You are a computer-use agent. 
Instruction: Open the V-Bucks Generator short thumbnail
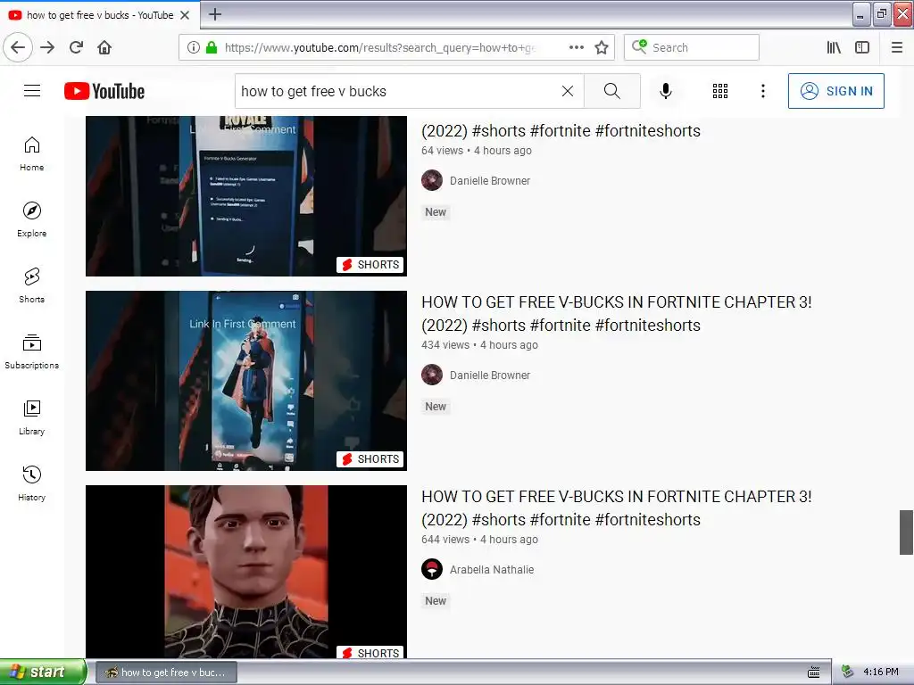[246, 195]
